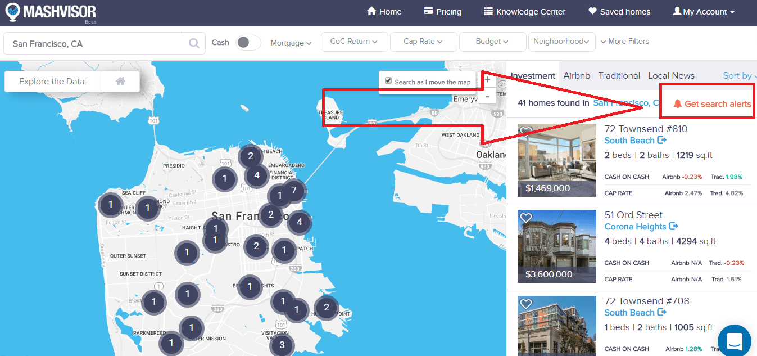Toggle the Cash/Mortgage switch
The image size is (757, 356).
pos(248,43)
